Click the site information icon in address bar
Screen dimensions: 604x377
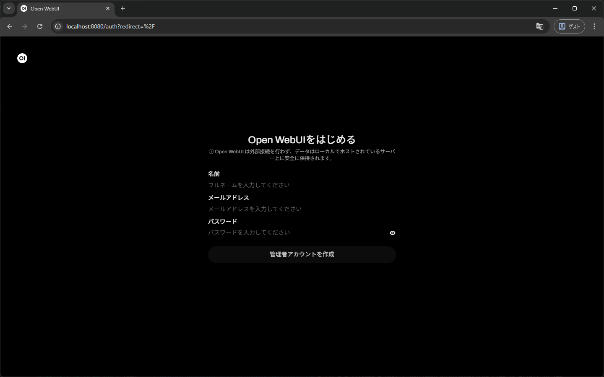[58, 26]
